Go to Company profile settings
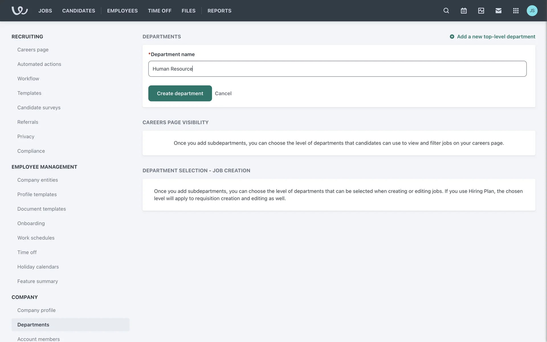Viewport: 547px width, 342px height. tap(36, 310)
